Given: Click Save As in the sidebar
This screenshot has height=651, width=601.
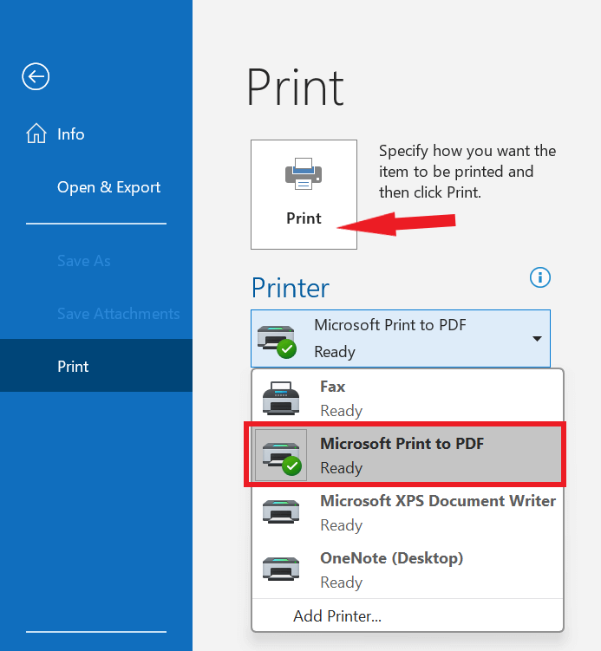Looking at the screenshot, I should pos(83,261).
